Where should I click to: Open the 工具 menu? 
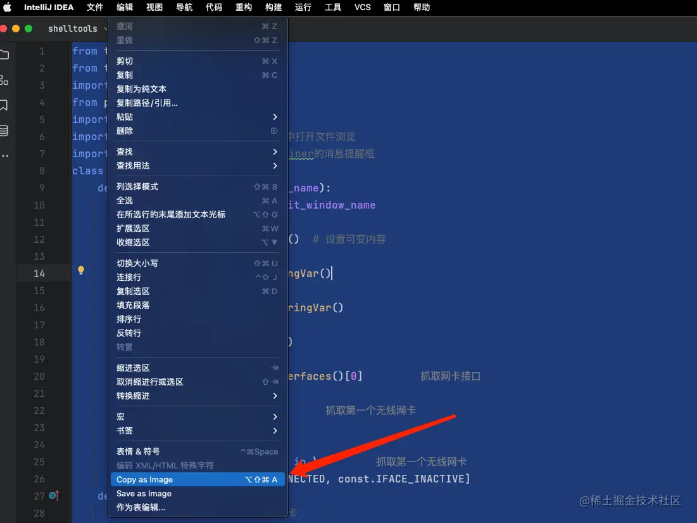(333, 7)
